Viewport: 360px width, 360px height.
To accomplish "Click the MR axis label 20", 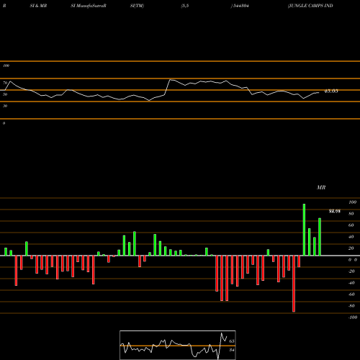I will [351, 248].
